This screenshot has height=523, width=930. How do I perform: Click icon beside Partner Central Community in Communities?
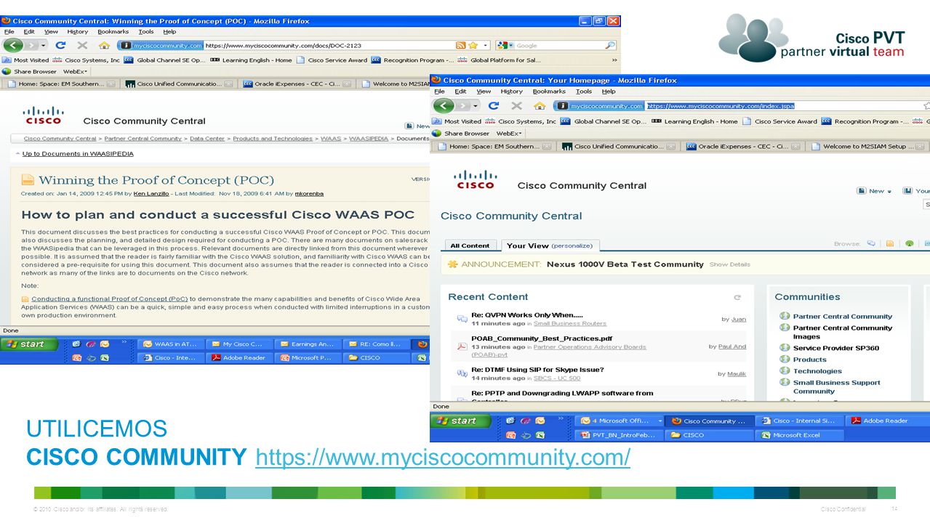pyautogui.click(x=785, y=316)
